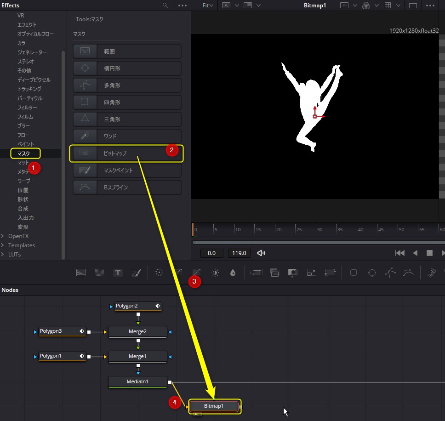Image resolution: width=445 pixels, height=421 pixels.
Task: Add the マスクペイント mask tool
Action: click(x=127, y=170)
